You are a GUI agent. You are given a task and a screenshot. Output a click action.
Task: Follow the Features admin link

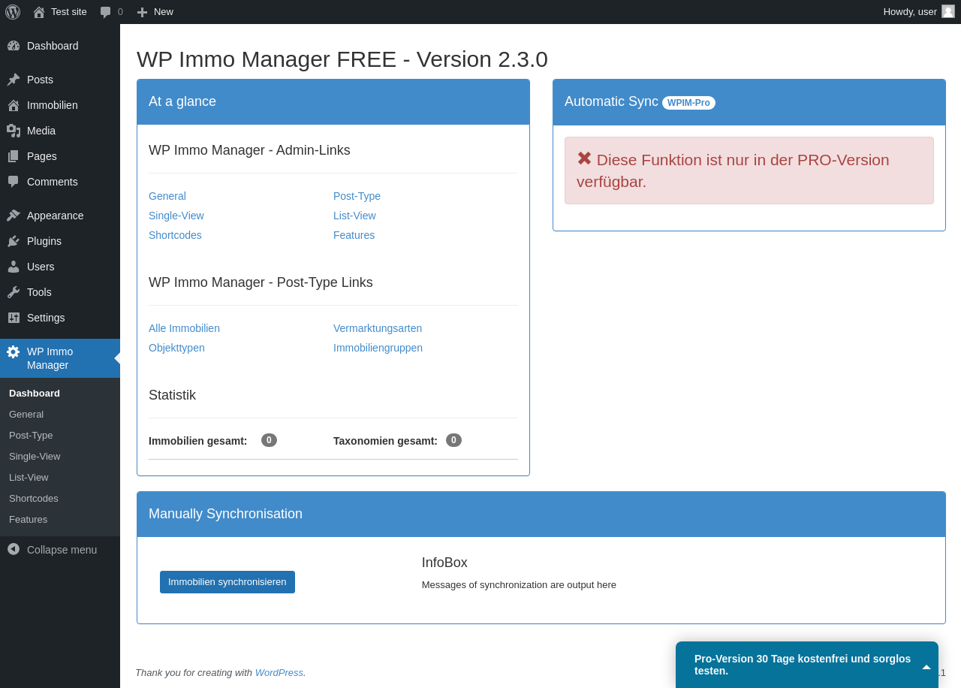tap(354, 235)
